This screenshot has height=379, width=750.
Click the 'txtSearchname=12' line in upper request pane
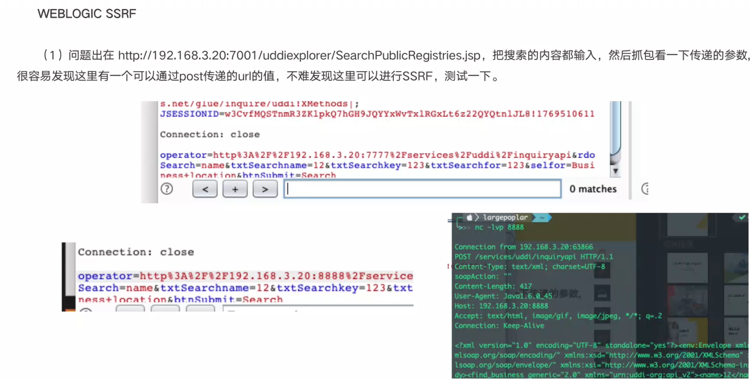(377, 165)
